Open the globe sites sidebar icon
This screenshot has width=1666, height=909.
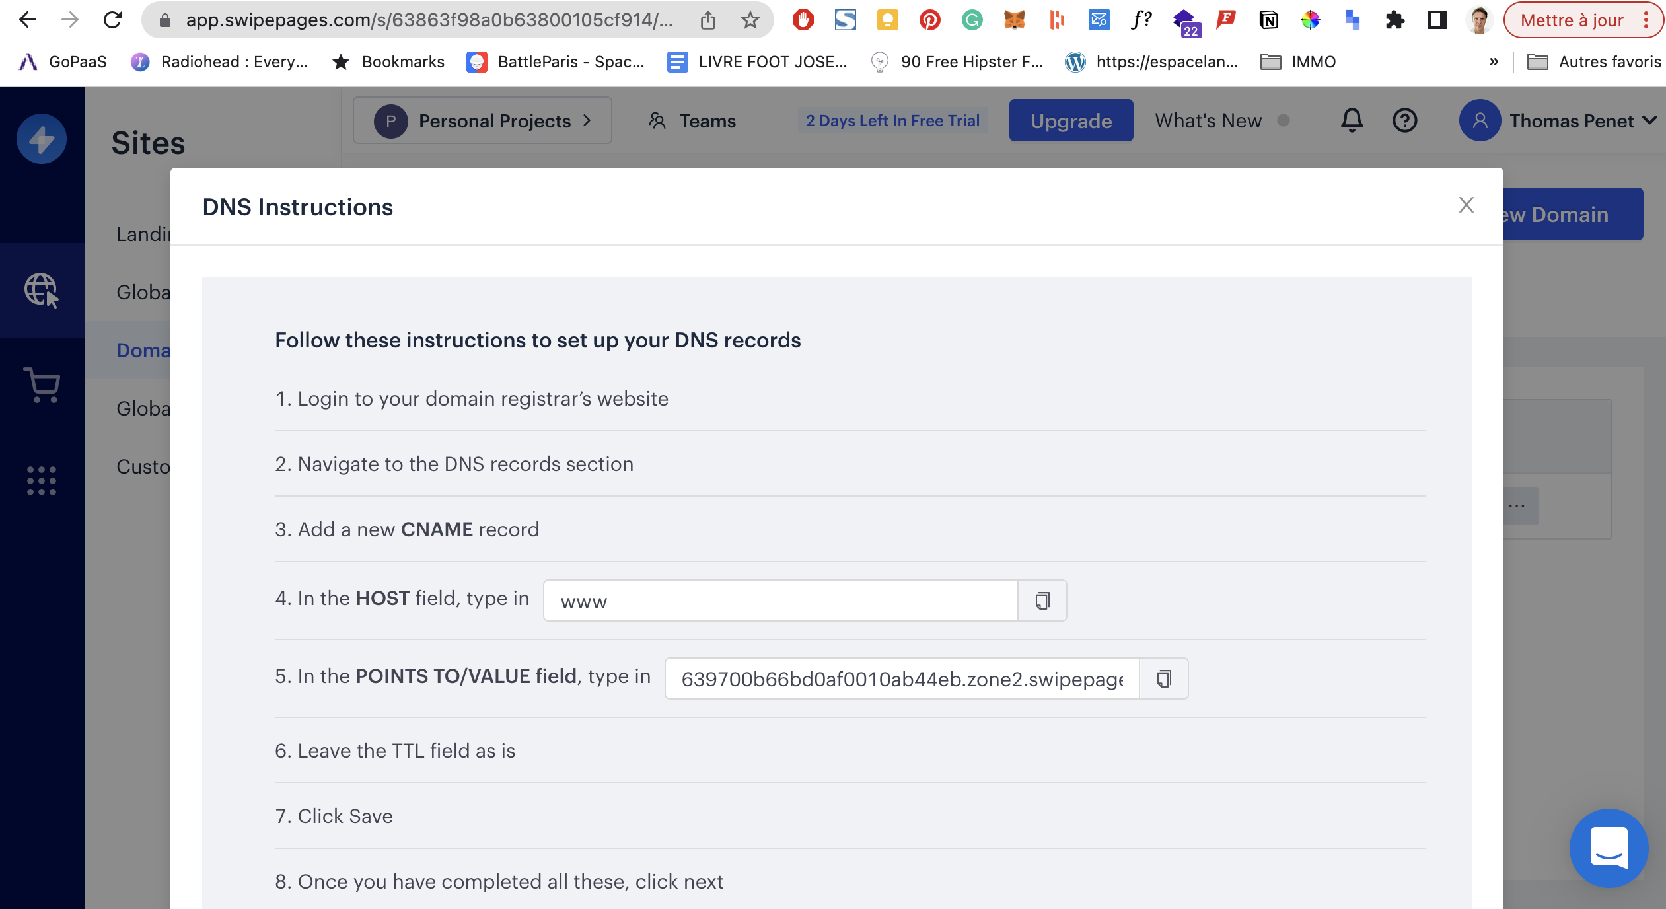pyautogui.click(x=42, y=290)
